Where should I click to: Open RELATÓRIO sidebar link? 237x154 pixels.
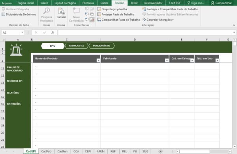pos(13,93)
